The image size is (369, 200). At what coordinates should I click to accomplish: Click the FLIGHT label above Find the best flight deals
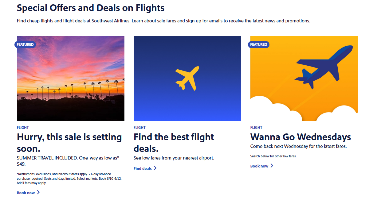[139, 128]
